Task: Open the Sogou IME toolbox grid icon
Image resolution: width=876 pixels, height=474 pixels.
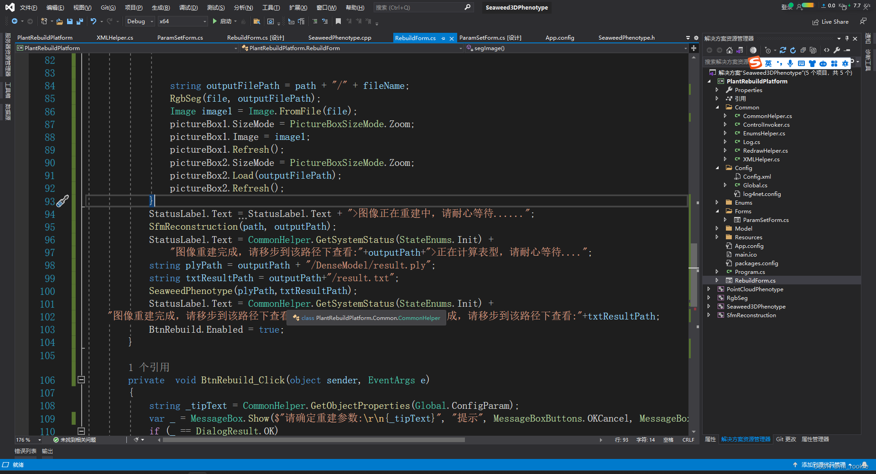Action: tap(834, 63)
